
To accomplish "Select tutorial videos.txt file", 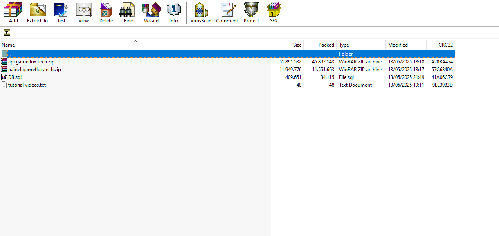I will 27,85.
